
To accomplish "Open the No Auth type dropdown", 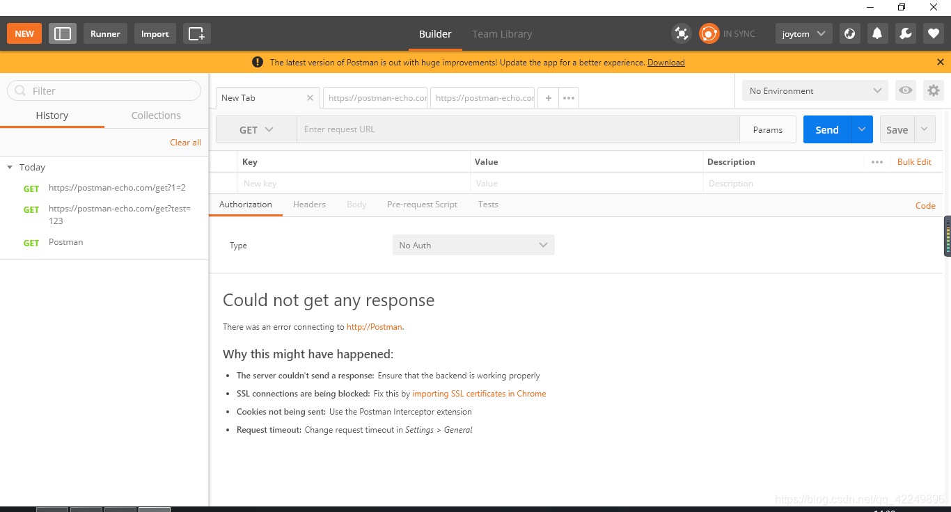I will tap(473, 245).
